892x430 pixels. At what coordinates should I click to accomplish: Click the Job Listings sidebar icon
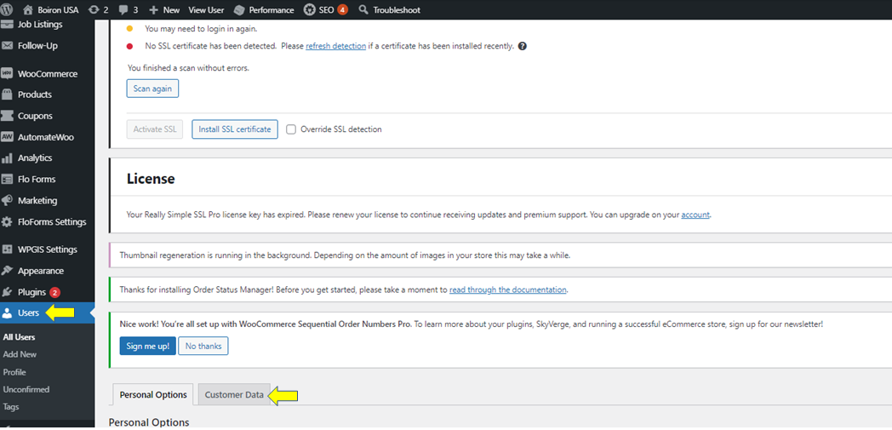point(8,25)
